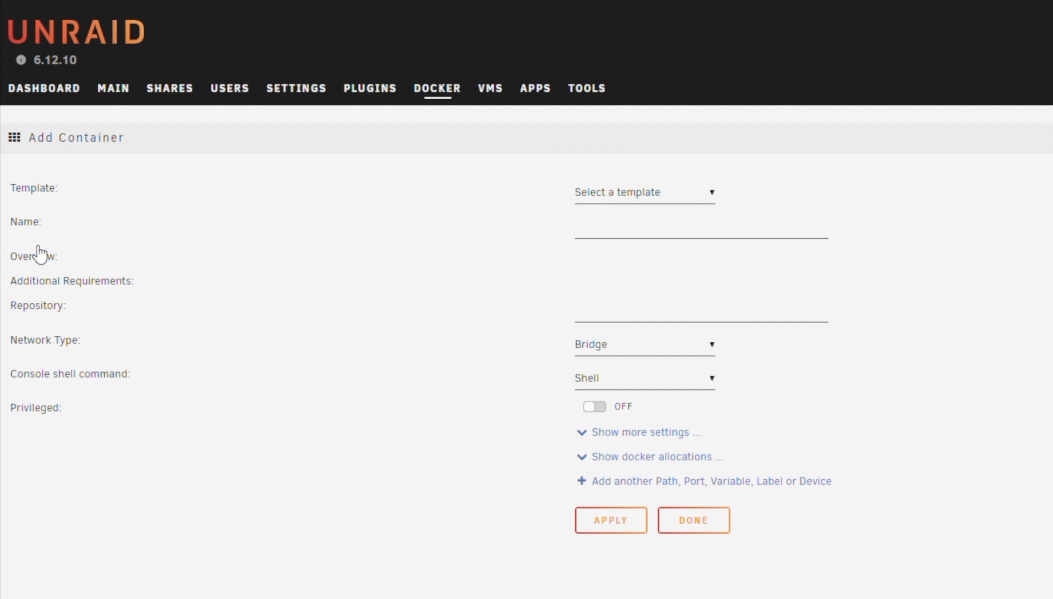This screenshot has height=599, width=1053.
Task: Toggle the Privileged switch on
Action: pos(594,407)
